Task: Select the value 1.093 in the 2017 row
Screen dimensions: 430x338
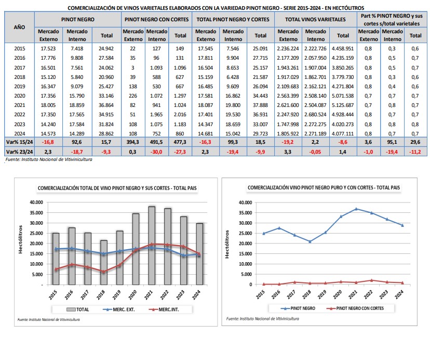Action: (x=156, y=67)
